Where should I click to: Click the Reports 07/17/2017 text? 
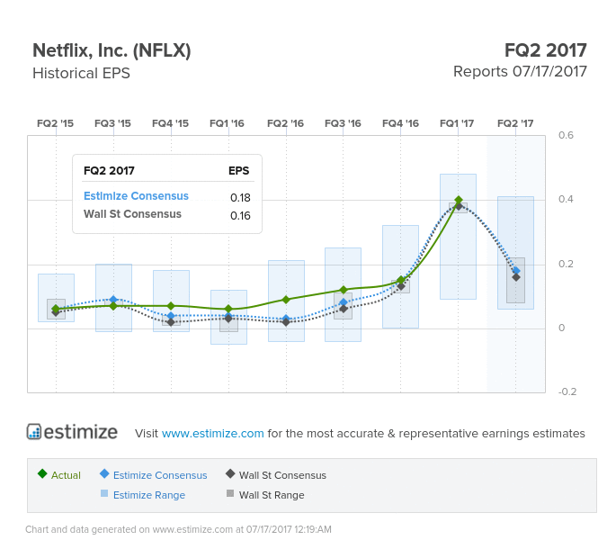520,72
